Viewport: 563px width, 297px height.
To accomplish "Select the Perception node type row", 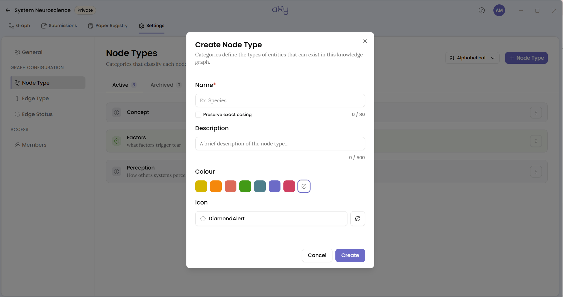I will point(327,172).
